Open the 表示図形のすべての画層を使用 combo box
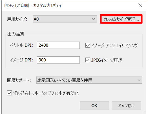Viewport: 148px width, 114px height. click(x=89, y=80)
